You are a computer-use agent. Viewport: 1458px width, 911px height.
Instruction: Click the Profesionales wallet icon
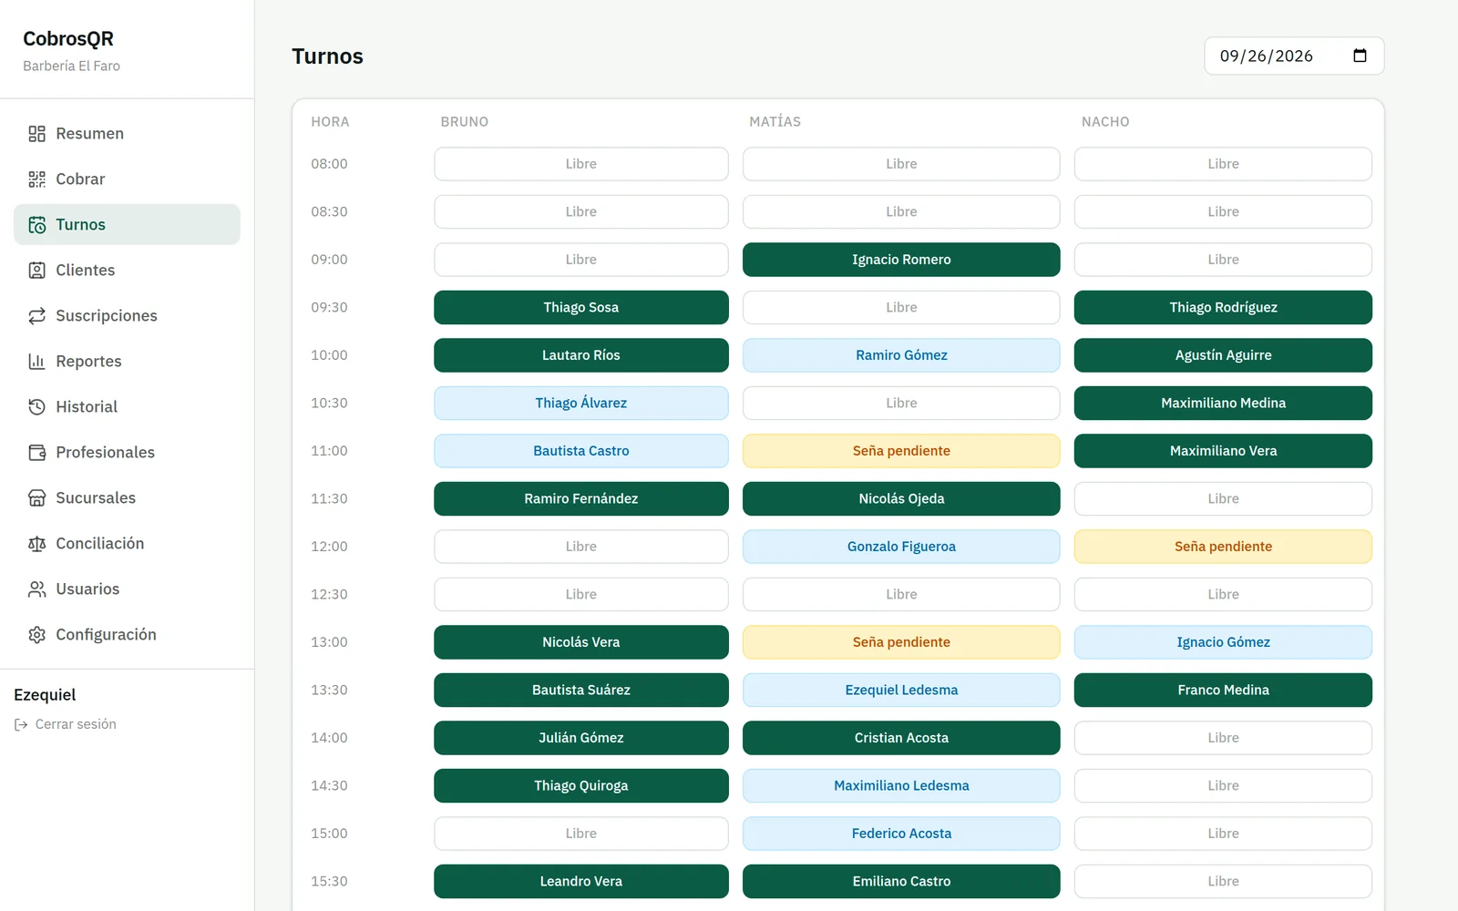click(x=36, y=453)
